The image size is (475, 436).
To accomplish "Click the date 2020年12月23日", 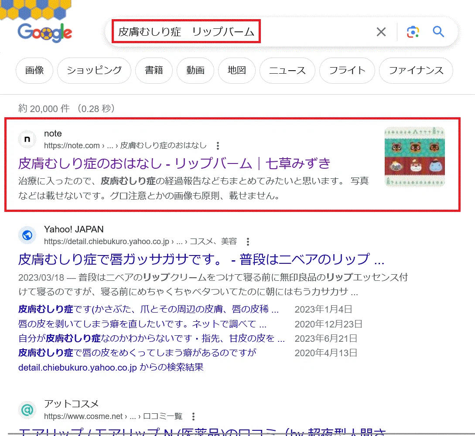I will [x=328, y=324].
